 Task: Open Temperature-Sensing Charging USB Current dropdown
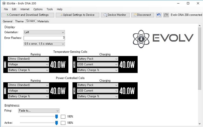coord(98,65)
